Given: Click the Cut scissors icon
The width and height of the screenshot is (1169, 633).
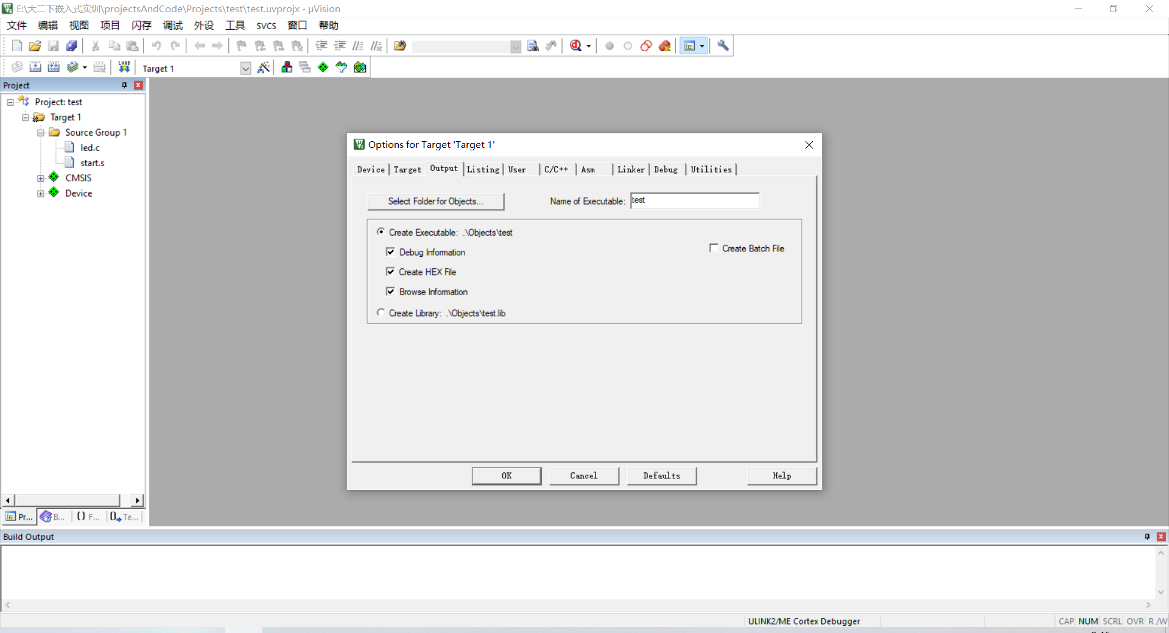Looking at the screenshot, I should pos(96,46).
